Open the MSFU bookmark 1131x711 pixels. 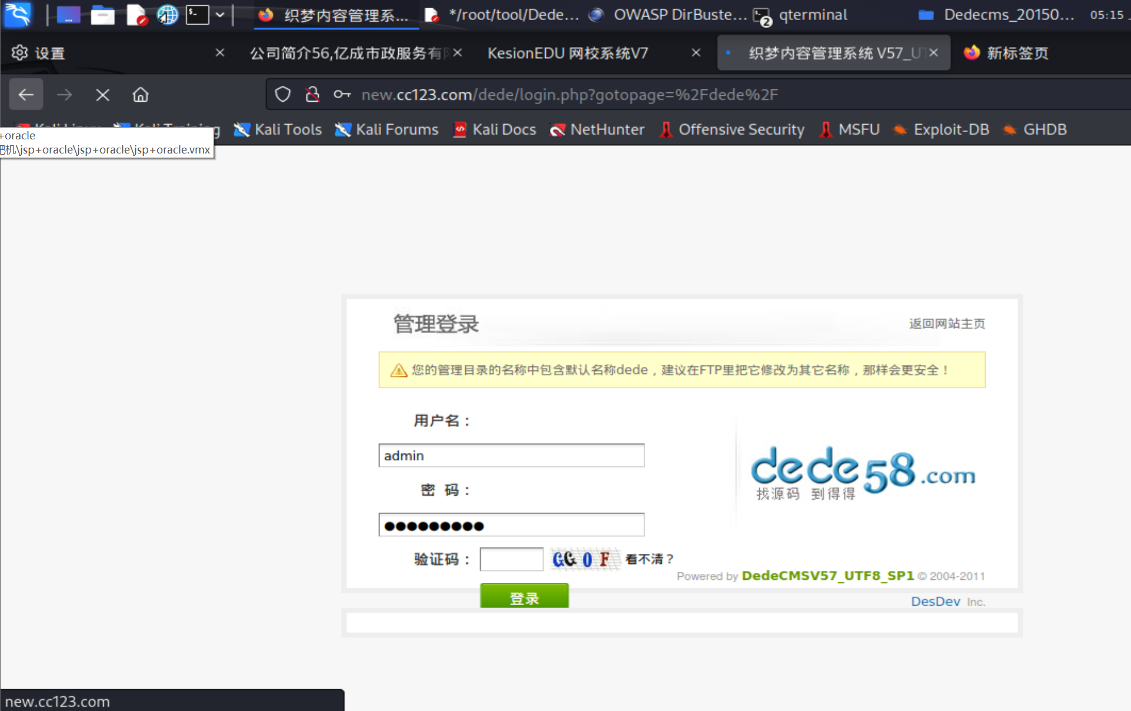pyautogui.click(x=849, y=129)
